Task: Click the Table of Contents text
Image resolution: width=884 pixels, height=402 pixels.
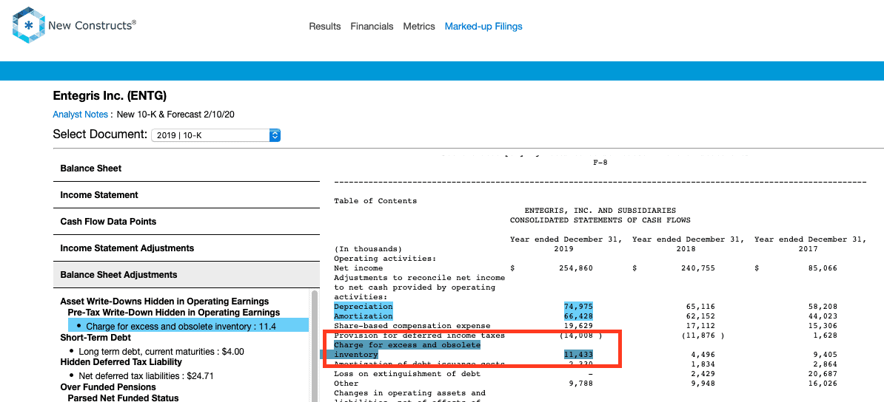Action: pos(375,201)
